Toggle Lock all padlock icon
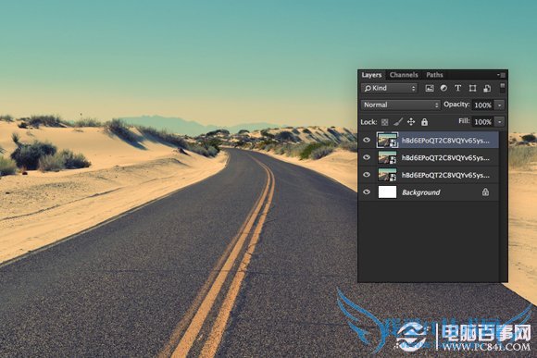Screen dimensions: 537x358 pyautogui.click(x=424, y=122)
